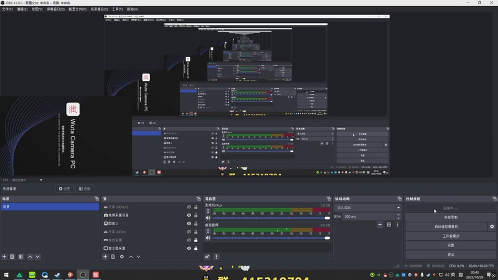Image resolution: width=498 pixels, height=280 pixels.
Task: Open the 工具(T) menu
Action: tap(117, 9)
